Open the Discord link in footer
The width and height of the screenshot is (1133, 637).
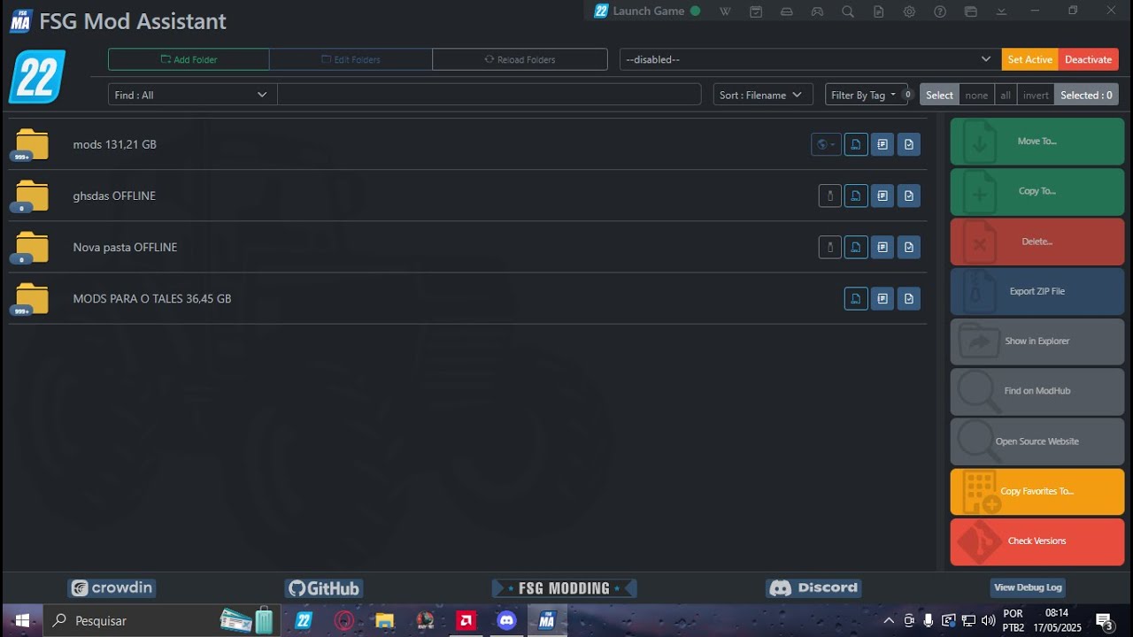pos(813,588)
